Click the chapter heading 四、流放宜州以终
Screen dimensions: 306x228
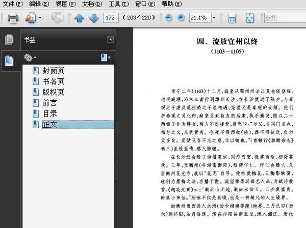(227, 41)
